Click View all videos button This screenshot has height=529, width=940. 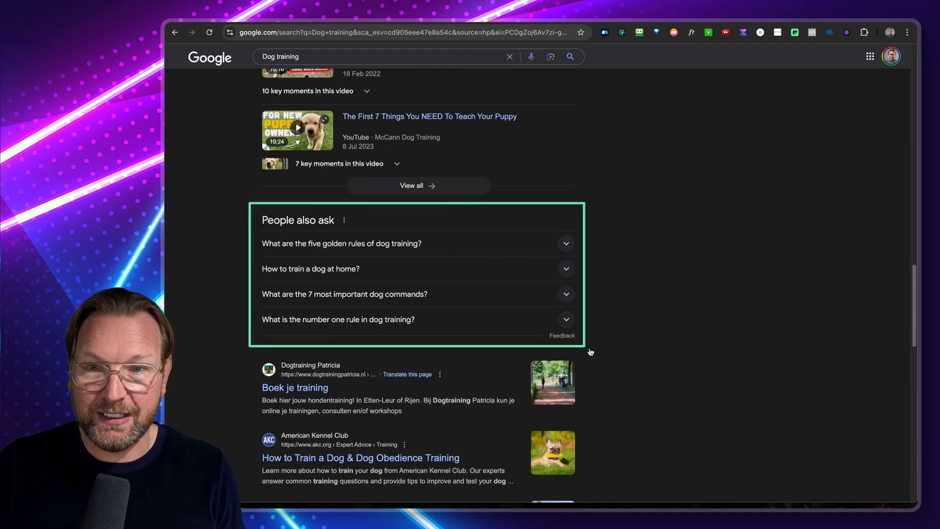[x=418, y=186]
